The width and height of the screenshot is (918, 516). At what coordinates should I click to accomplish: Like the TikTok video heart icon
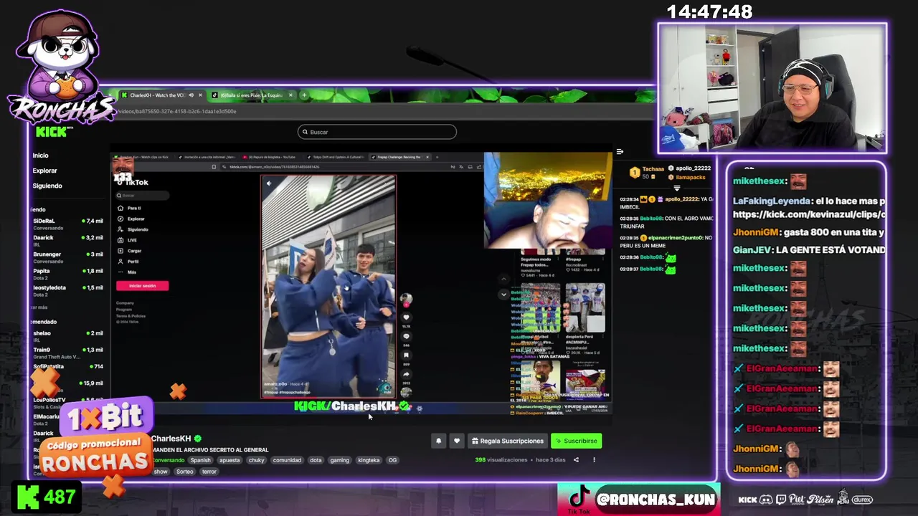(x=406, y=317)
